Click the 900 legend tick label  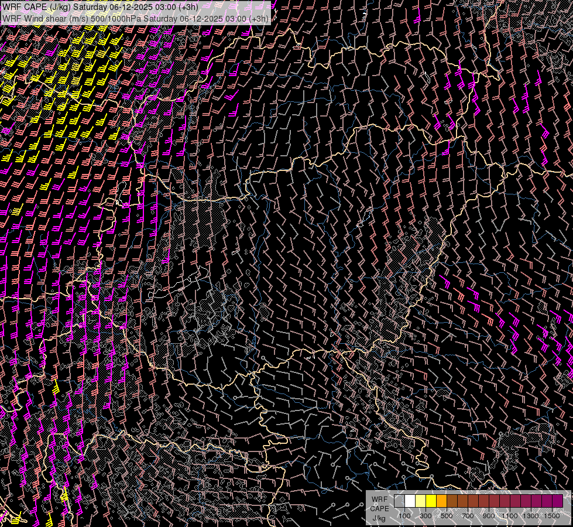pos(489,516)
